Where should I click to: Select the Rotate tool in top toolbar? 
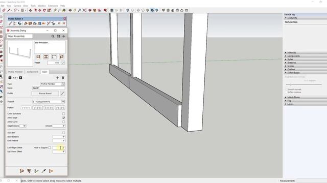tap(44, 10)
